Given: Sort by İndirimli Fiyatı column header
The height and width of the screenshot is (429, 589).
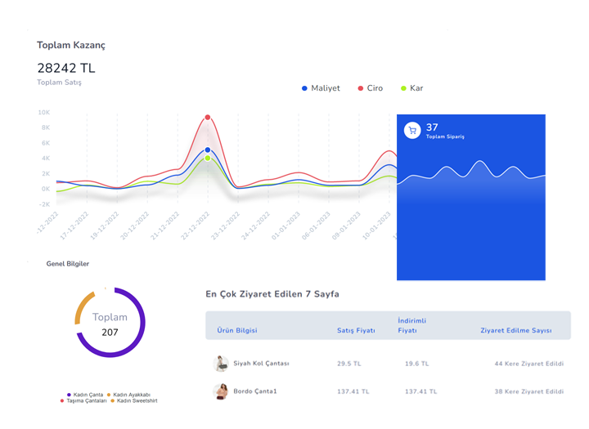Looking at the screenshot, I should coord(411,326).
